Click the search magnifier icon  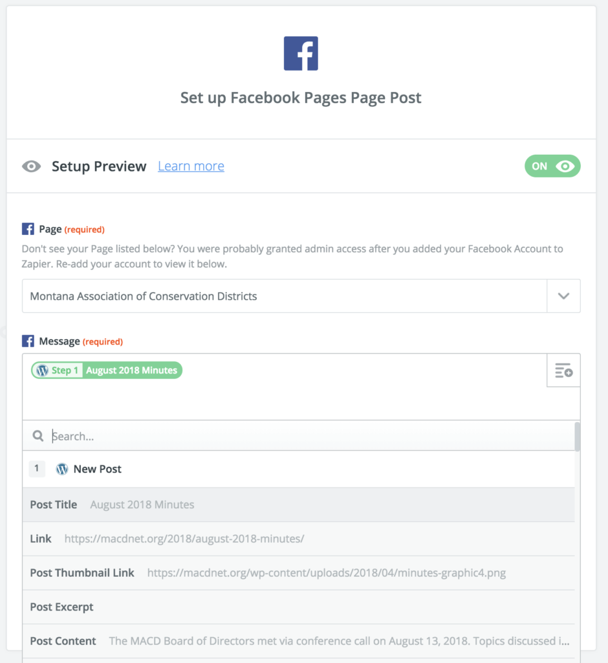[38, 436]
